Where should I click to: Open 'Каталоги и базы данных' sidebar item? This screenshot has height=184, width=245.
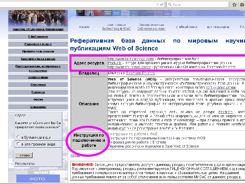38,59
